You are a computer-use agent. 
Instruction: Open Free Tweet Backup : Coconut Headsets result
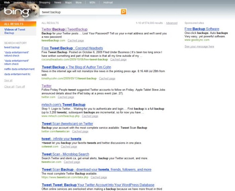(72, 48)
